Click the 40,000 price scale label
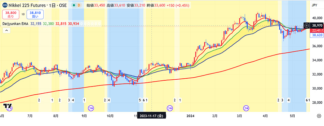Viewport: 324px width, 126px height. pos(317,18)
